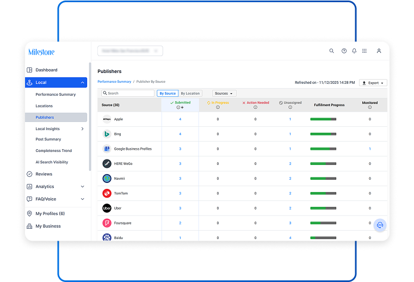Open the user profile icon
This screenshot has height=282, width=414.
tap(379, 51)
